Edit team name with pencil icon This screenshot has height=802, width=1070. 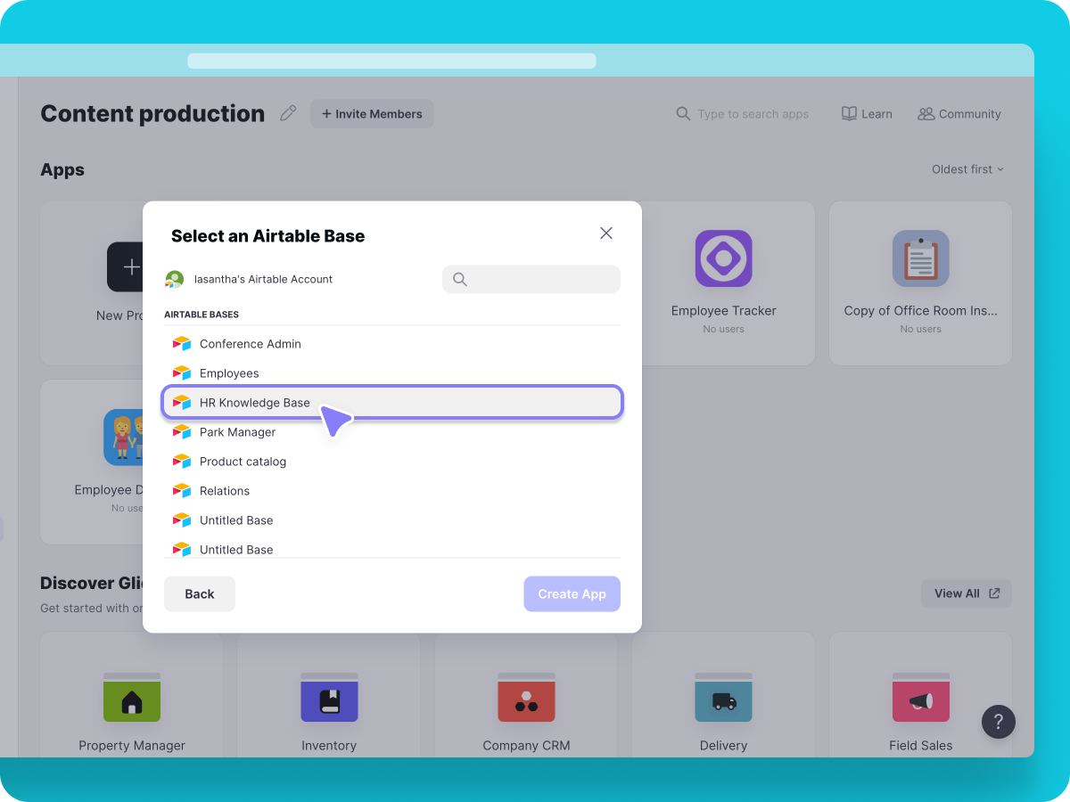288,113
